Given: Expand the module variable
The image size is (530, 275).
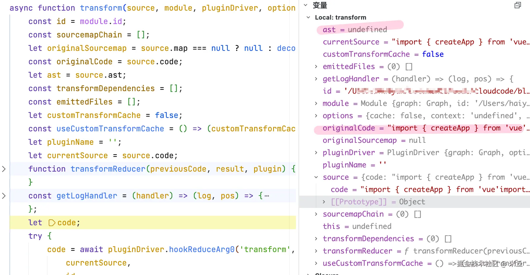Looking at the screenshot, I should [x=316, y=103].
